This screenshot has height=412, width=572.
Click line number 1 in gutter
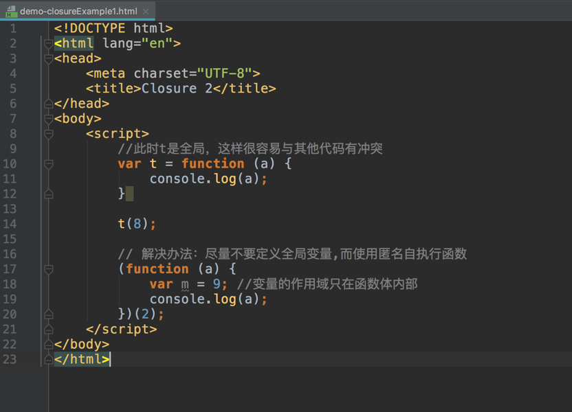pyautogui.click(x=13, y=28)
